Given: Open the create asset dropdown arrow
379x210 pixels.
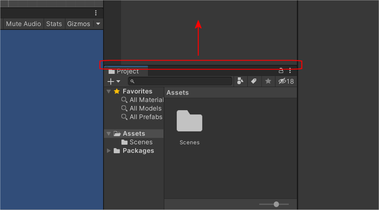Looking at the screenshot, I should 118,82.
